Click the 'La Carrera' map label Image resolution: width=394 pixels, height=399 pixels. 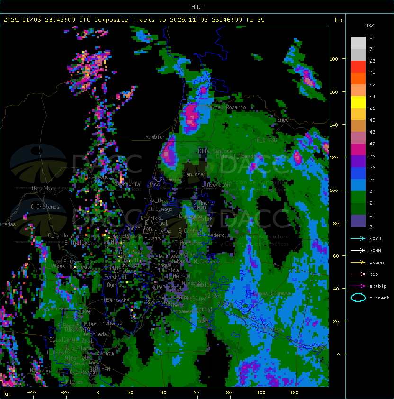pyautogui.click(x=54, y=308)
